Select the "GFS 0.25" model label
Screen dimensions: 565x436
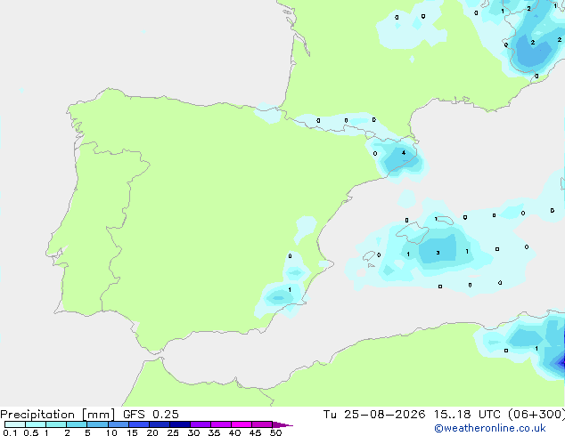coord(151,415)
